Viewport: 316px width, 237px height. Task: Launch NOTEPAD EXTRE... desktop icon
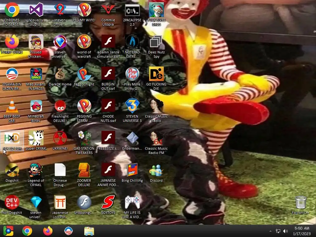tap(132, 42)
